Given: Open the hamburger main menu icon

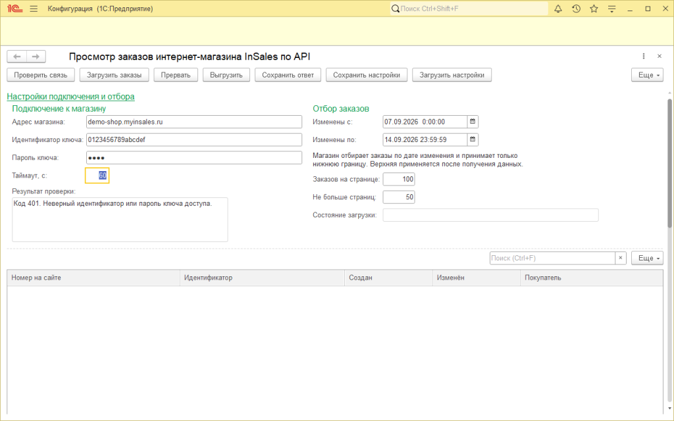Looking at the screenshot, I should [x=34, y=9].
